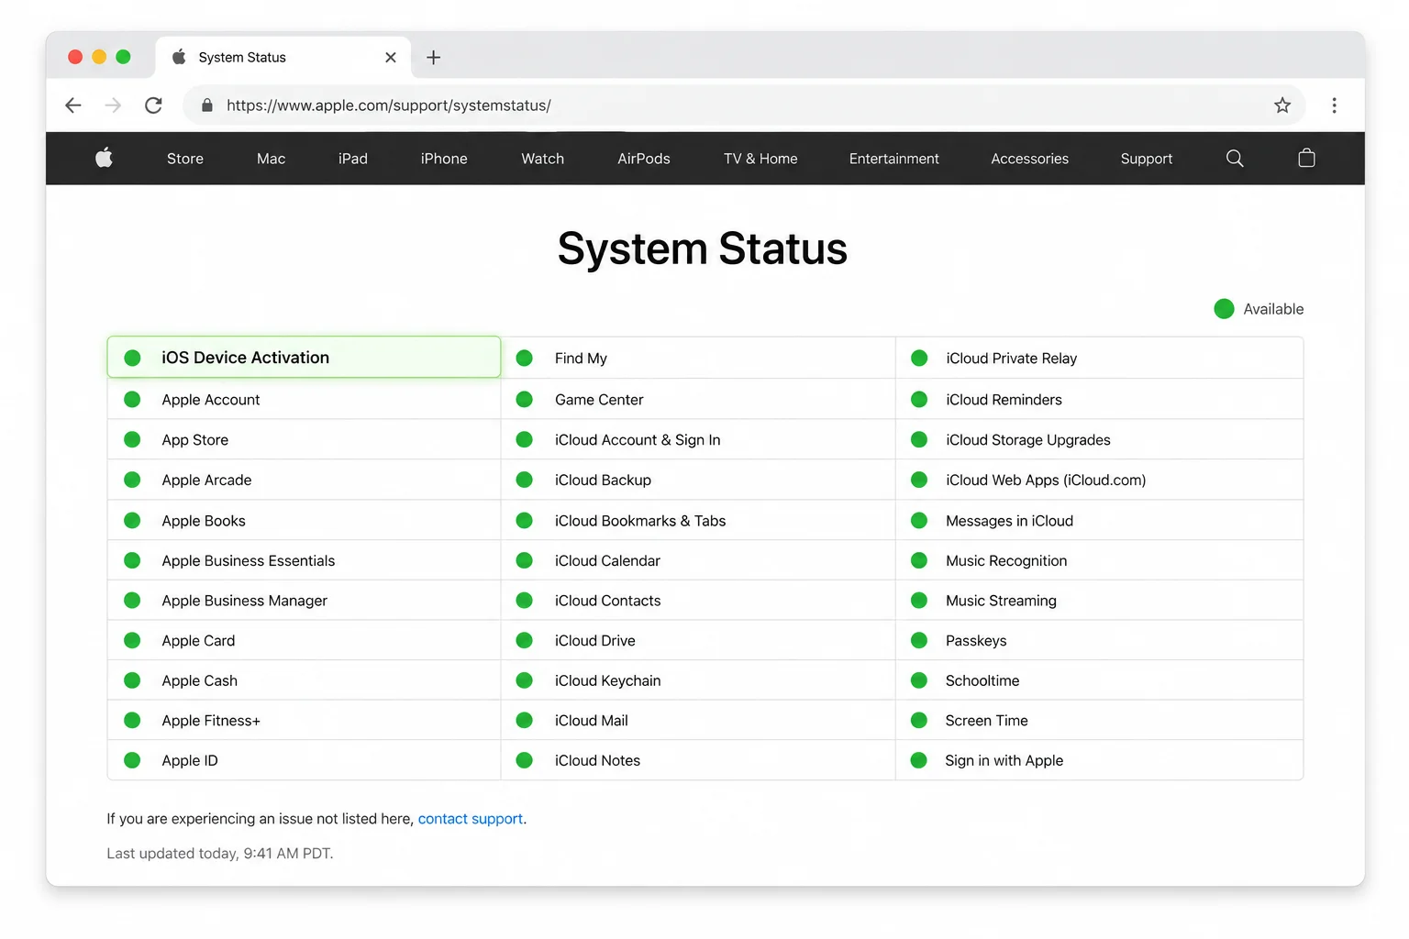1409x939 pixels.
Task: Click the iCloud Reminders label
Action: click(1004, 400)
